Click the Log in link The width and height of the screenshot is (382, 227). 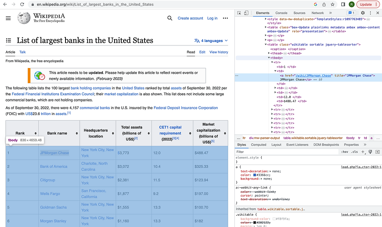[x=212, y=18]
